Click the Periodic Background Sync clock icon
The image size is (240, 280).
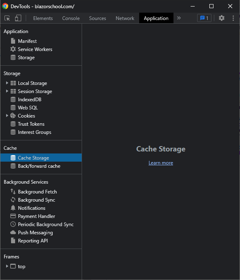coord(13,224)
